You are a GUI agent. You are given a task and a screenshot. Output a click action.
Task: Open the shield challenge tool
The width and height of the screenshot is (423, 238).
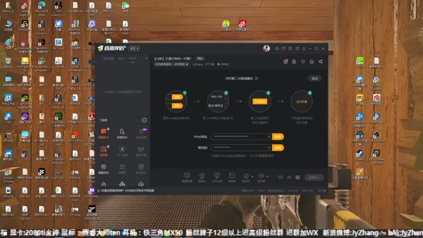click(x=104, y=169)
